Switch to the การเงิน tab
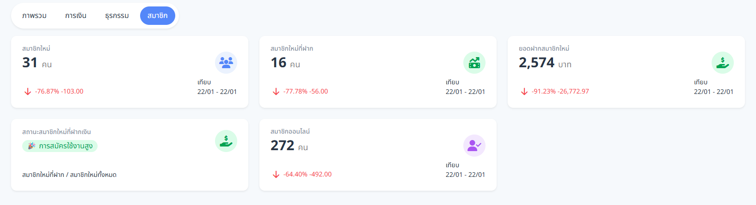 coord(76,16)
